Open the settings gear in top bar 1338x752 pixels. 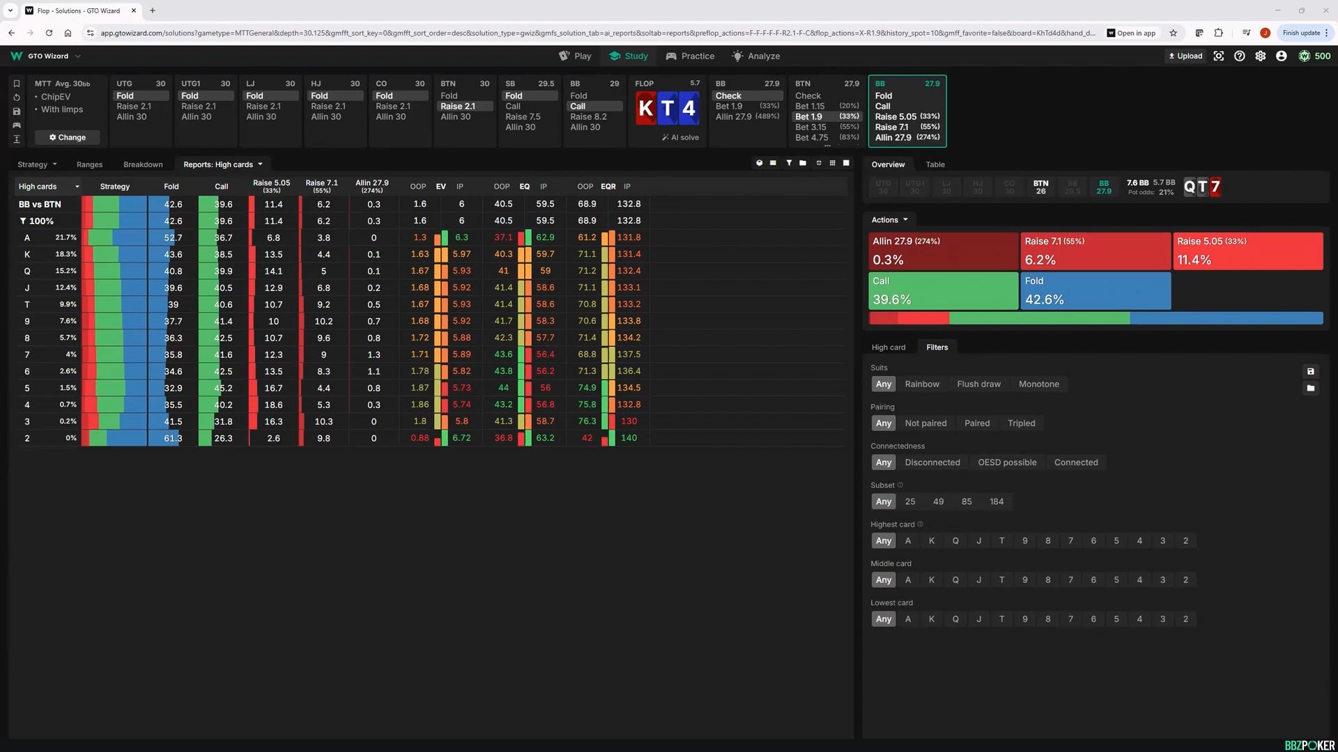pyautogui.click(x=1260, y=56)
